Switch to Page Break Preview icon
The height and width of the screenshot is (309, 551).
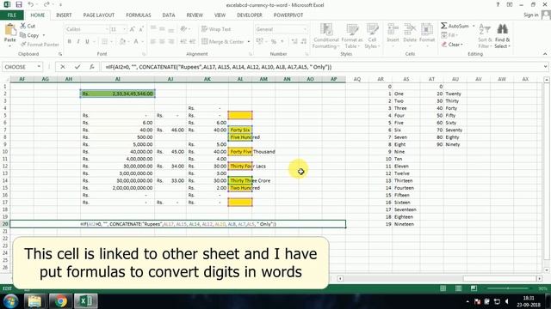tap(474, 288)
